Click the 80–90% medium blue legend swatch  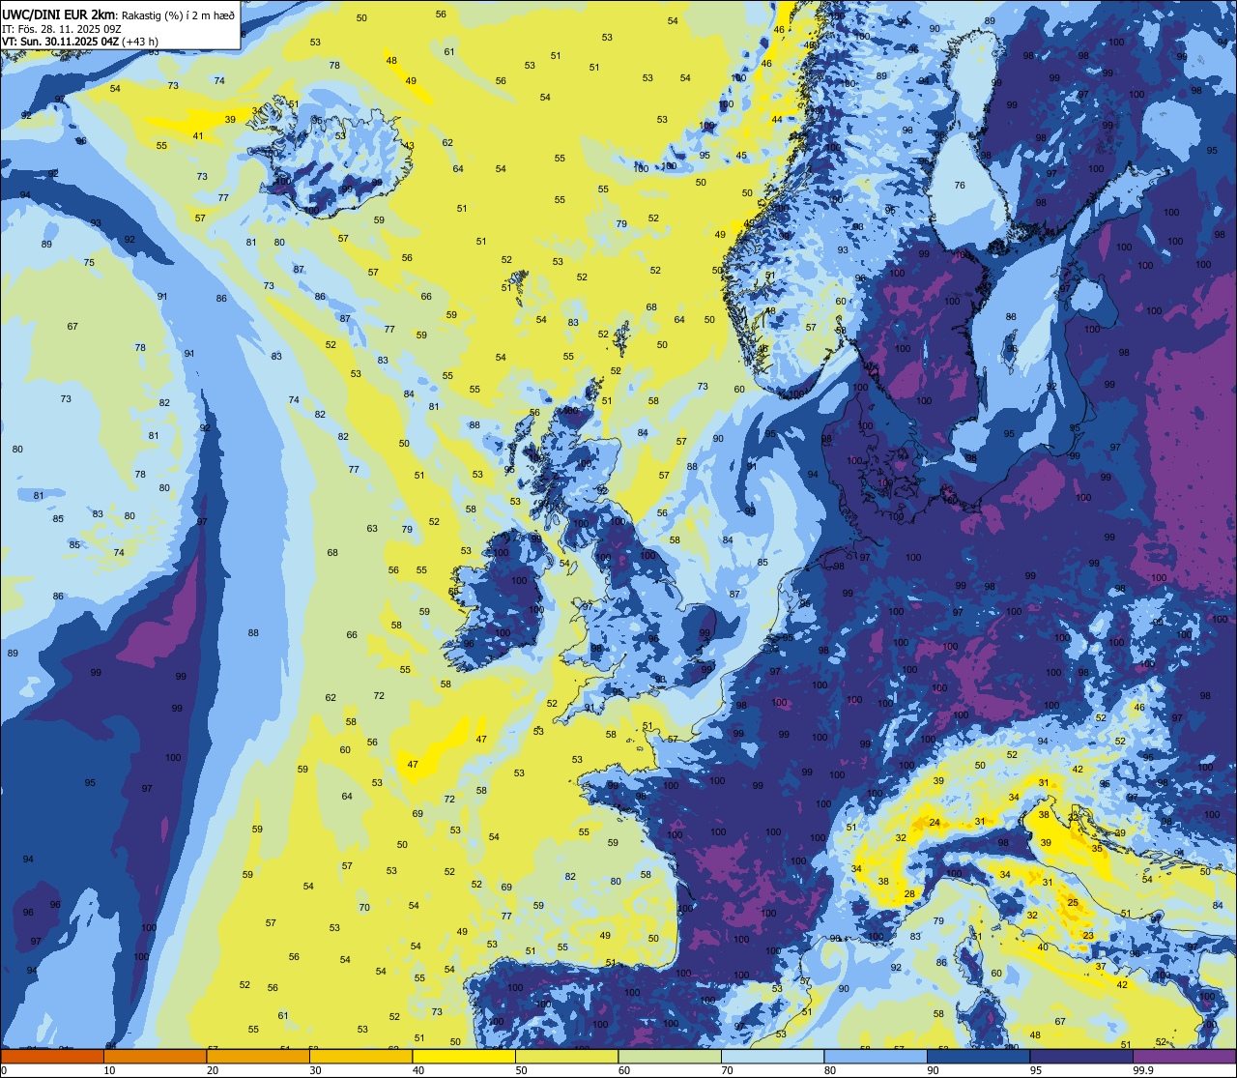click(x=876, y=1056)
